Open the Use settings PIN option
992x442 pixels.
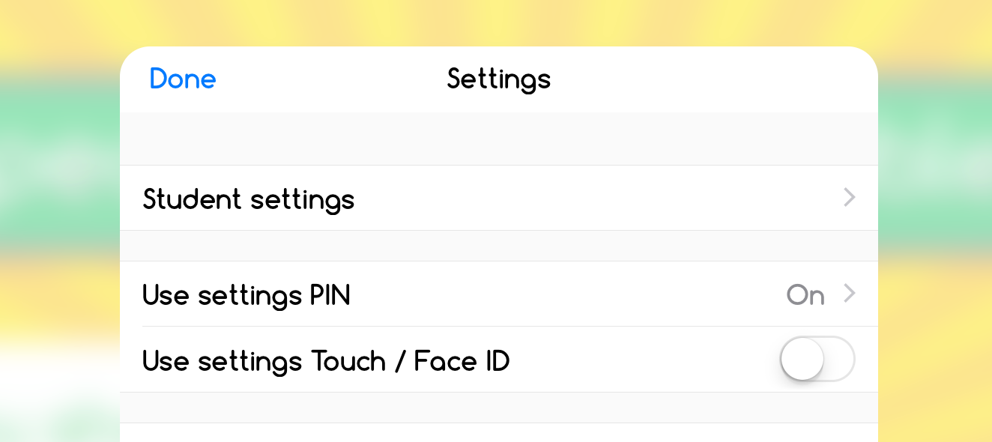click(x=499, y=294)
